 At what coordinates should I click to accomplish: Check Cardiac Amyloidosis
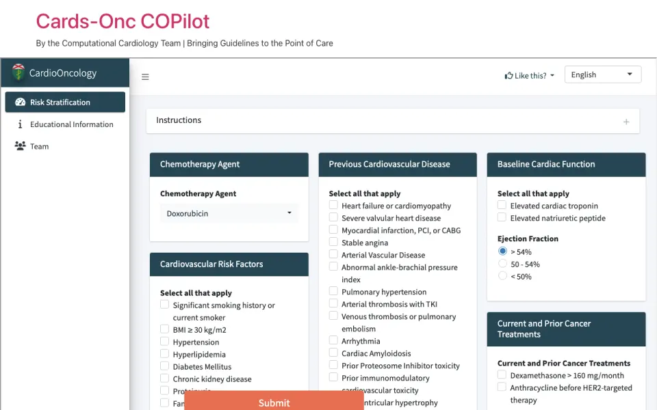point(333,353)
